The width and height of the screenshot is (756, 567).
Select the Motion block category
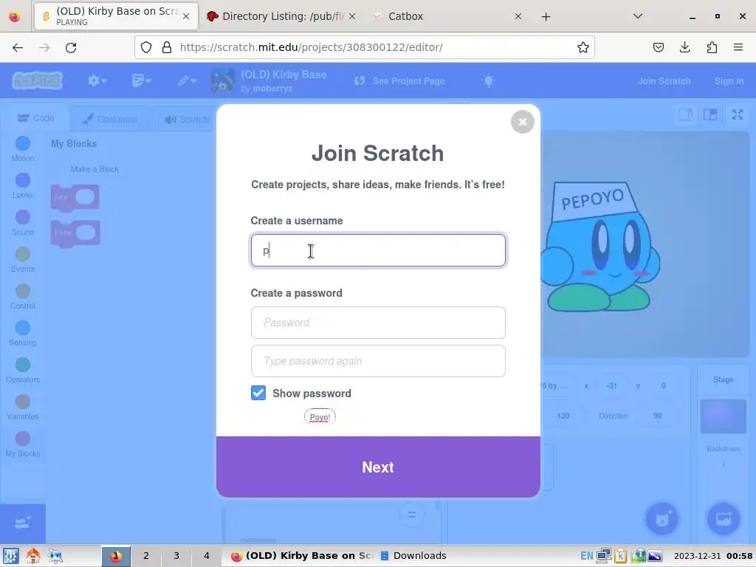coord(23,149)
